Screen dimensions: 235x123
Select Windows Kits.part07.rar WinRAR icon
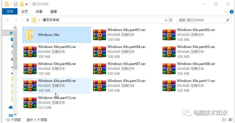[100, 69]
